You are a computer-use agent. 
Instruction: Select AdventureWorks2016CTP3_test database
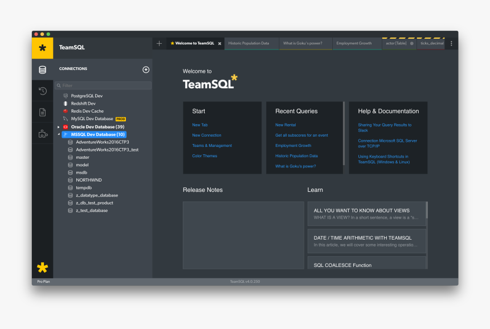[x=107, y=150]
